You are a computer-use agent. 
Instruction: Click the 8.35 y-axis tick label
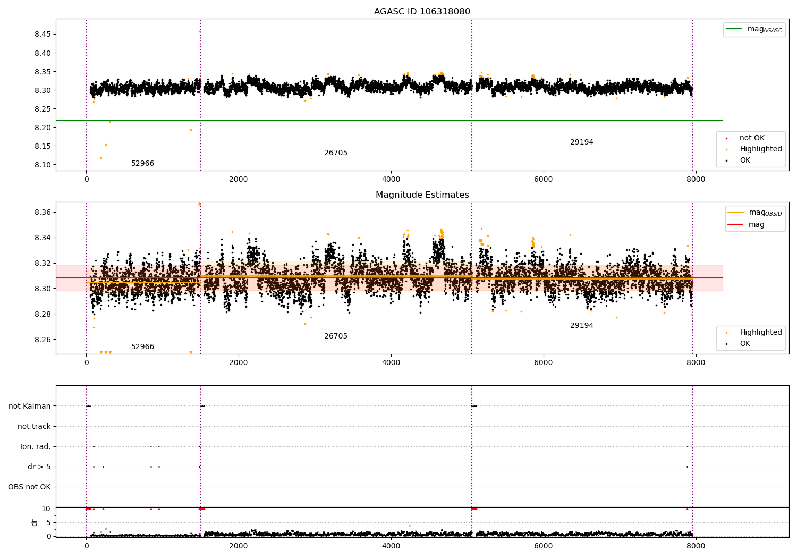(42, 72)
